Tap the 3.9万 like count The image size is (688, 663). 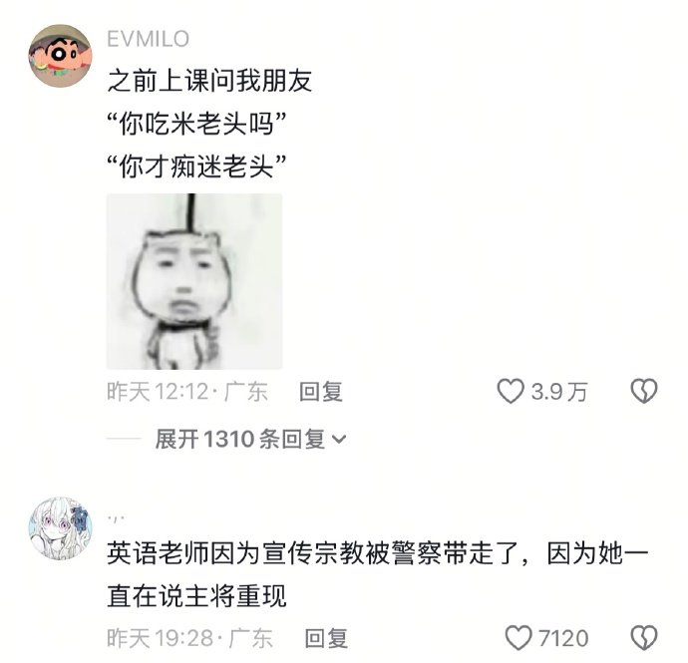tap(559, 392)
